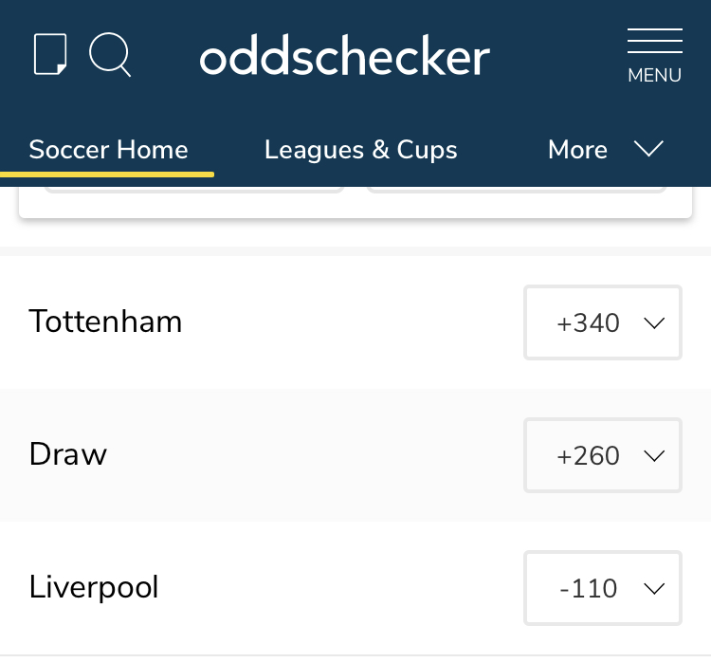The height and width of the screenshot is (662, 711).
Task: Click the search magnifier icon
Action: pyautogui.click(x=110, y=54)
